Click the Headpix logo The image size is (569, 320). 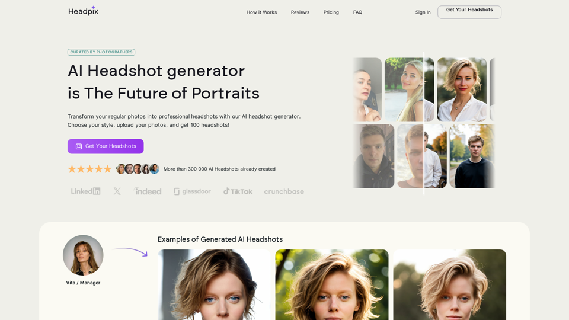coord(83,11)
